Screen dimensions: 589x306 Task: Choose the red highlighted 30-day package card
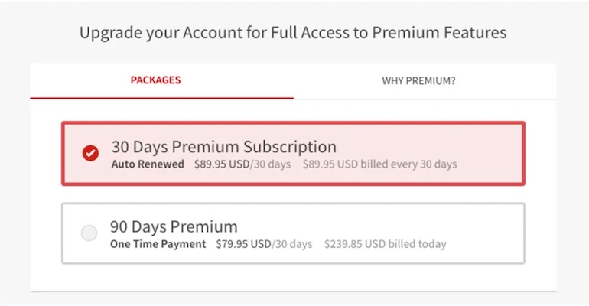pyautogui.click(x=294, y=153)
